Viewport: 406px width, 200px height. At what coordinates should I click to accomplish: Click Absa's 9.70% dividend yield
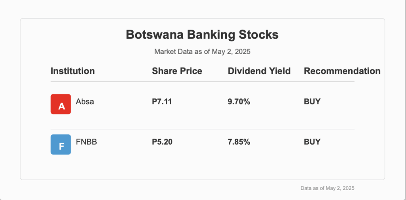click(x=239, y=102)
